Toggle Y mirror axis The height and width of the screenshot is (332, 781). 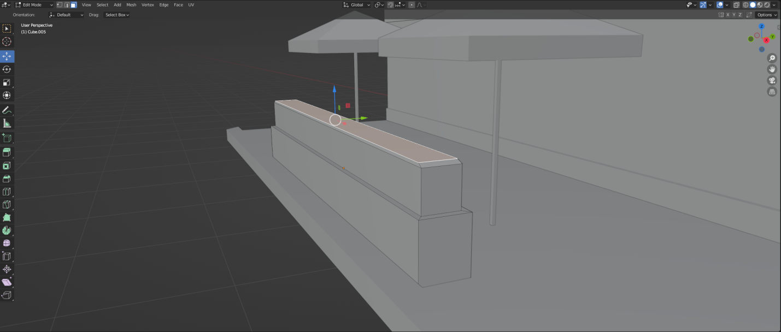point(734,15)
